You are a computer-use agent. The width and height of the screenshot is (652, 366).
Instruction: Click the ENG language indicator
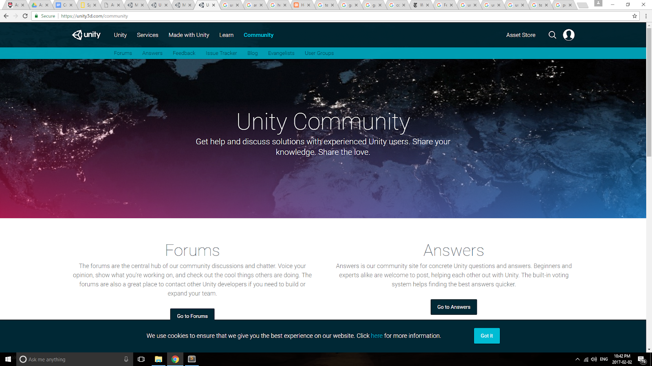tap(604, 359)
